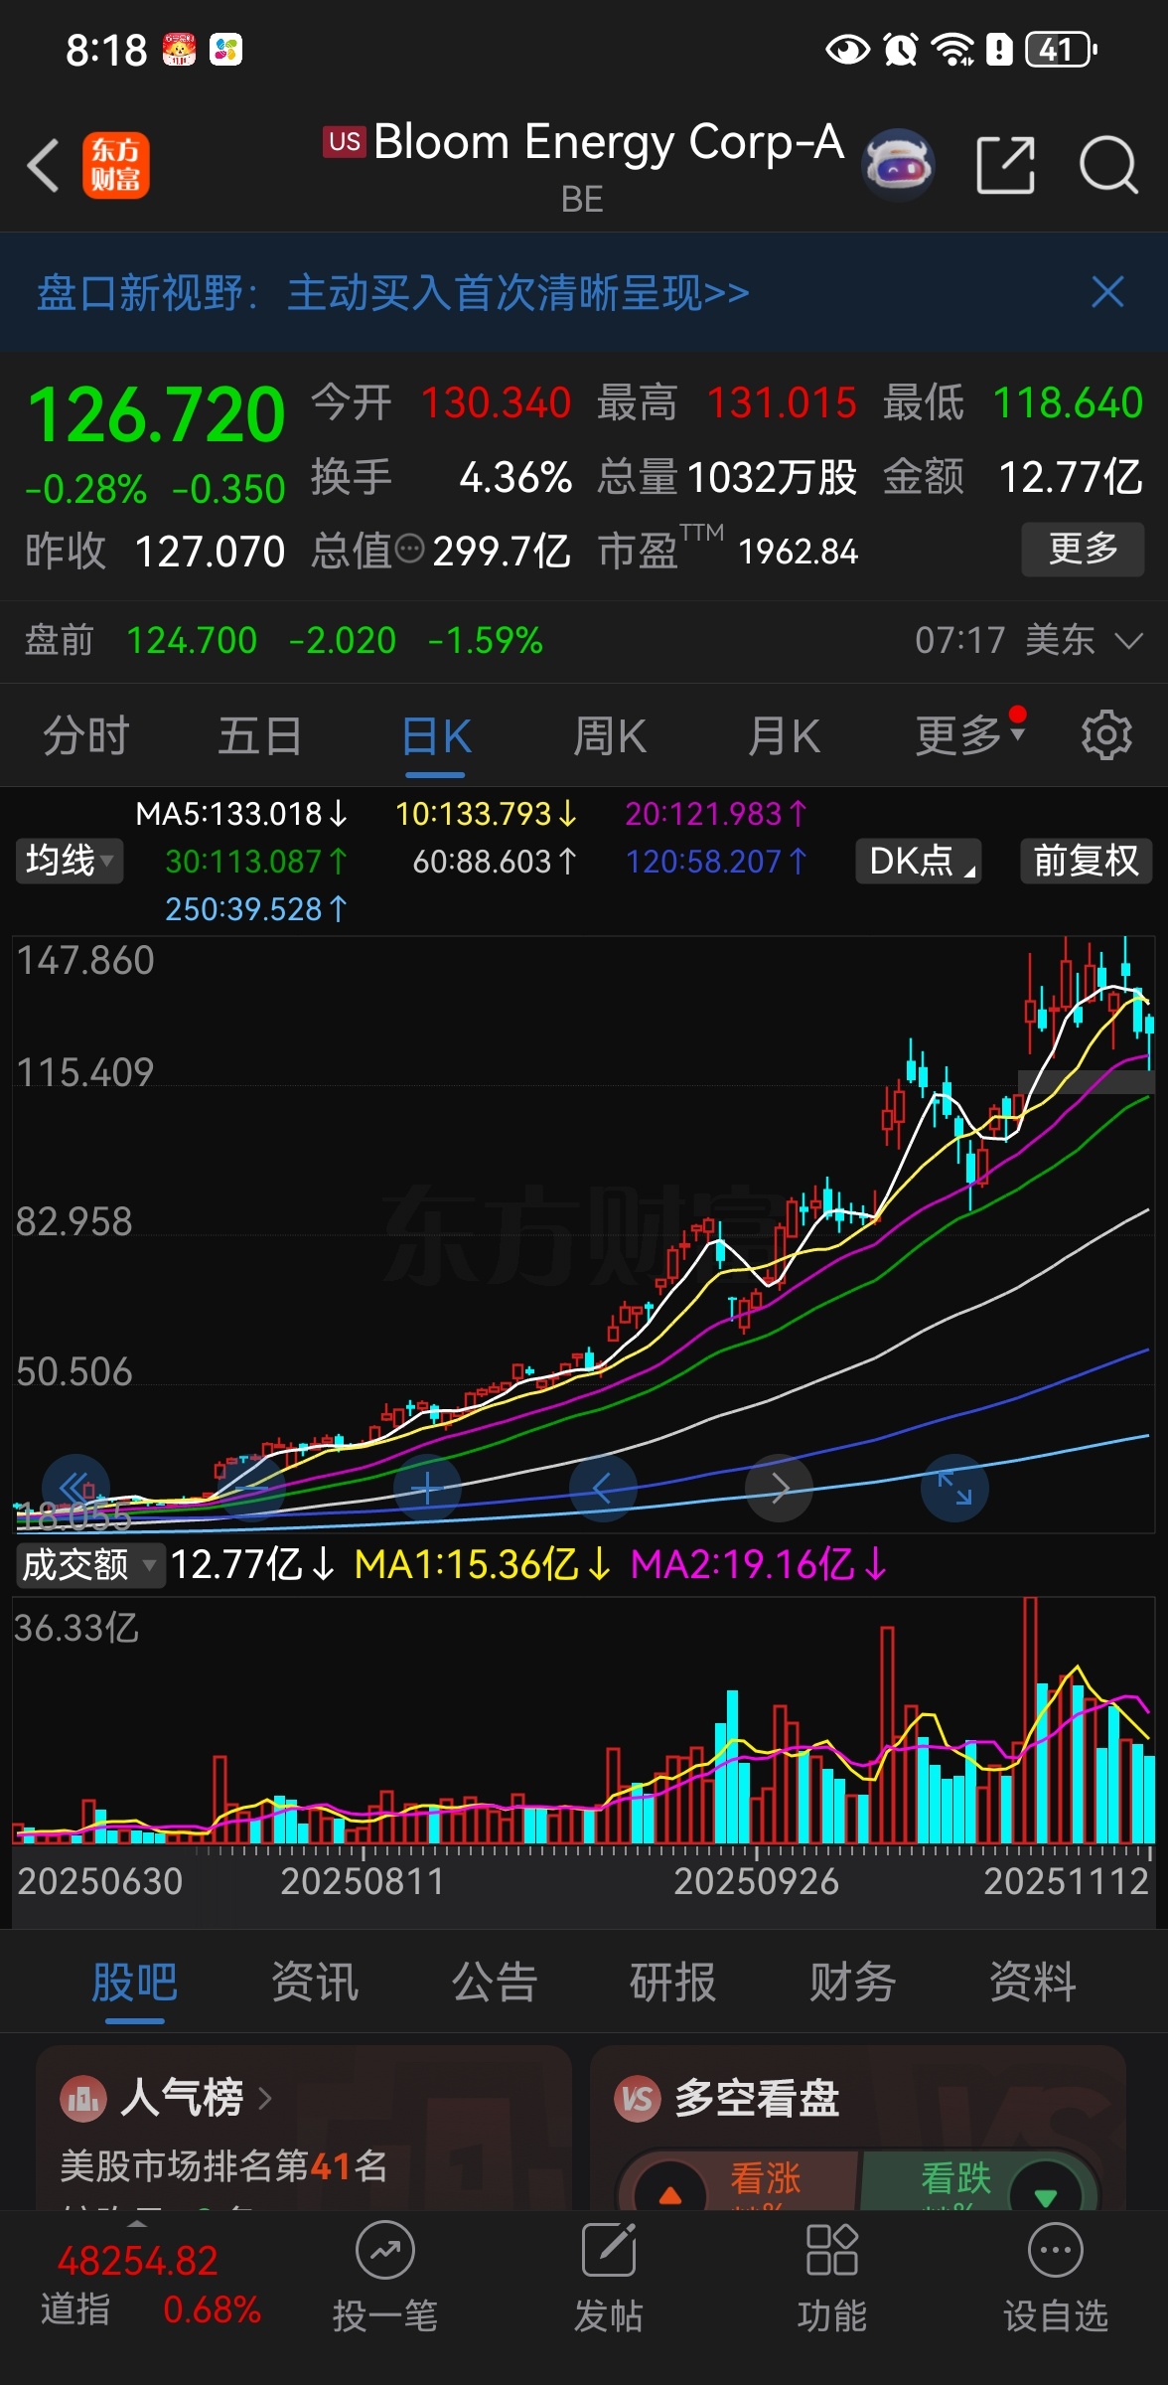Tap the alarm icon in status bar

click(x=900, y=49)
